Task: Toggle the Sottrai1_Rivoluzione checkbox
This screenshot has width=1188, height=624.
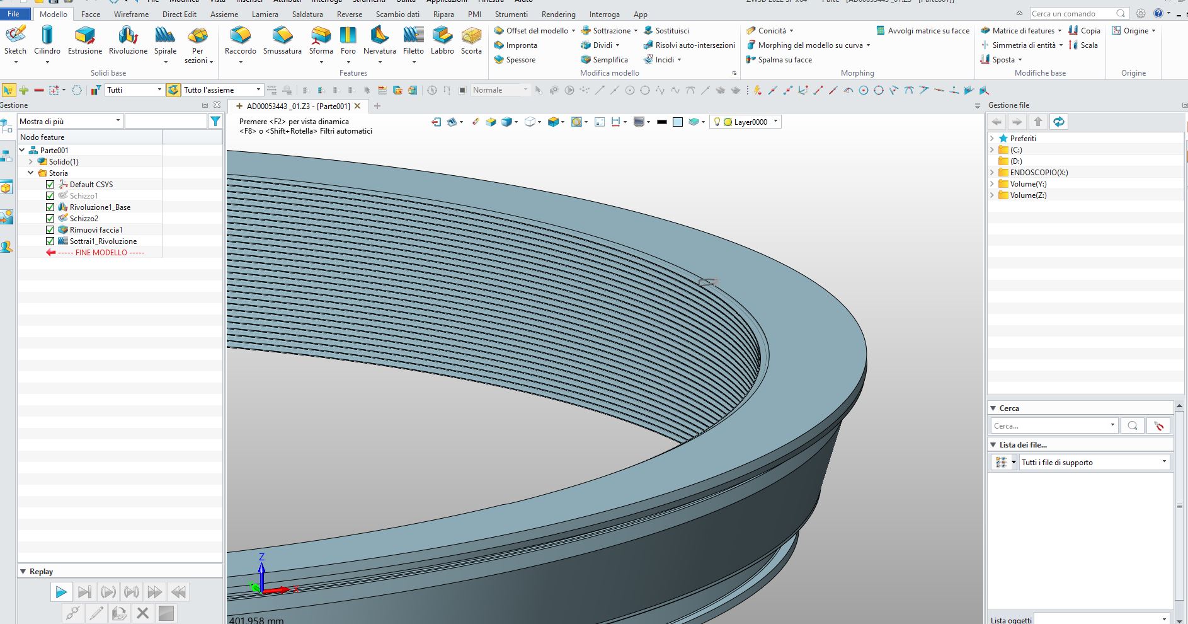Action: (x=50, y=241)
